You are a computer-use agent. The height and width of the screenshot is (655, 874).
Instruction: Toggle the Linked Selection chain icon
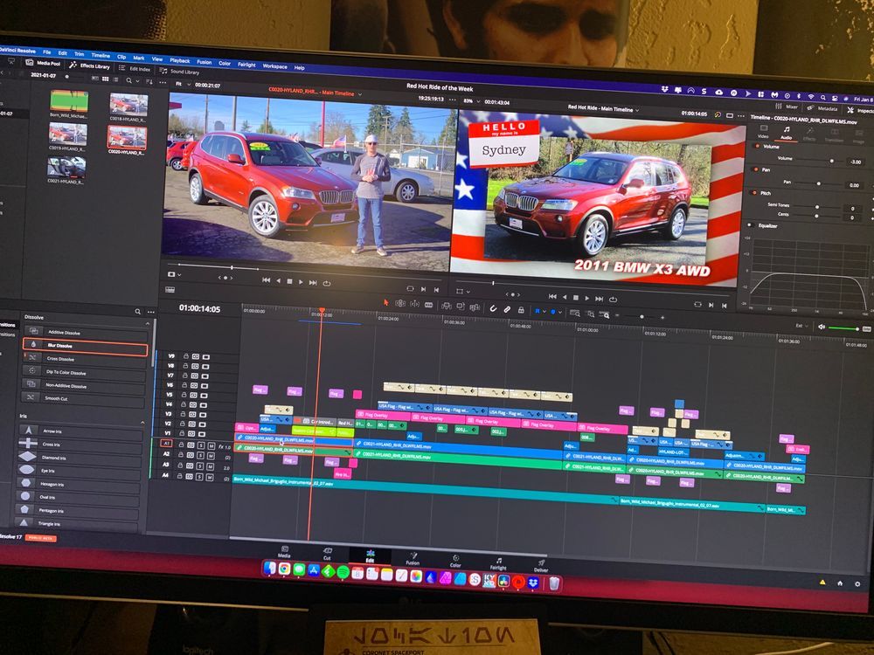[507, 308]
